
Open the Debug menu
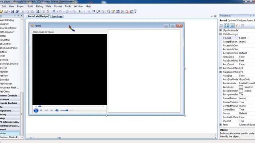[39, 6]
